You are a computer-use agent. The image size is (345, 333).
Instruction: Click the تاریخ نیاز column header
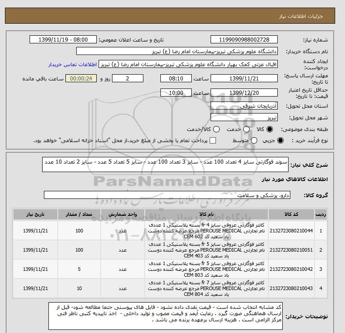click(x=35, y=215)
